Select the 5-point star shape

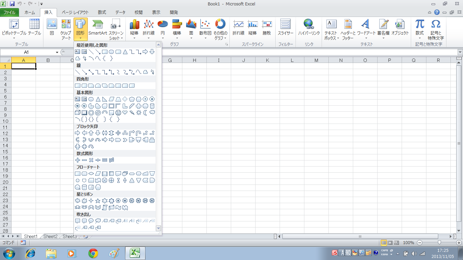tap(98, 201)
